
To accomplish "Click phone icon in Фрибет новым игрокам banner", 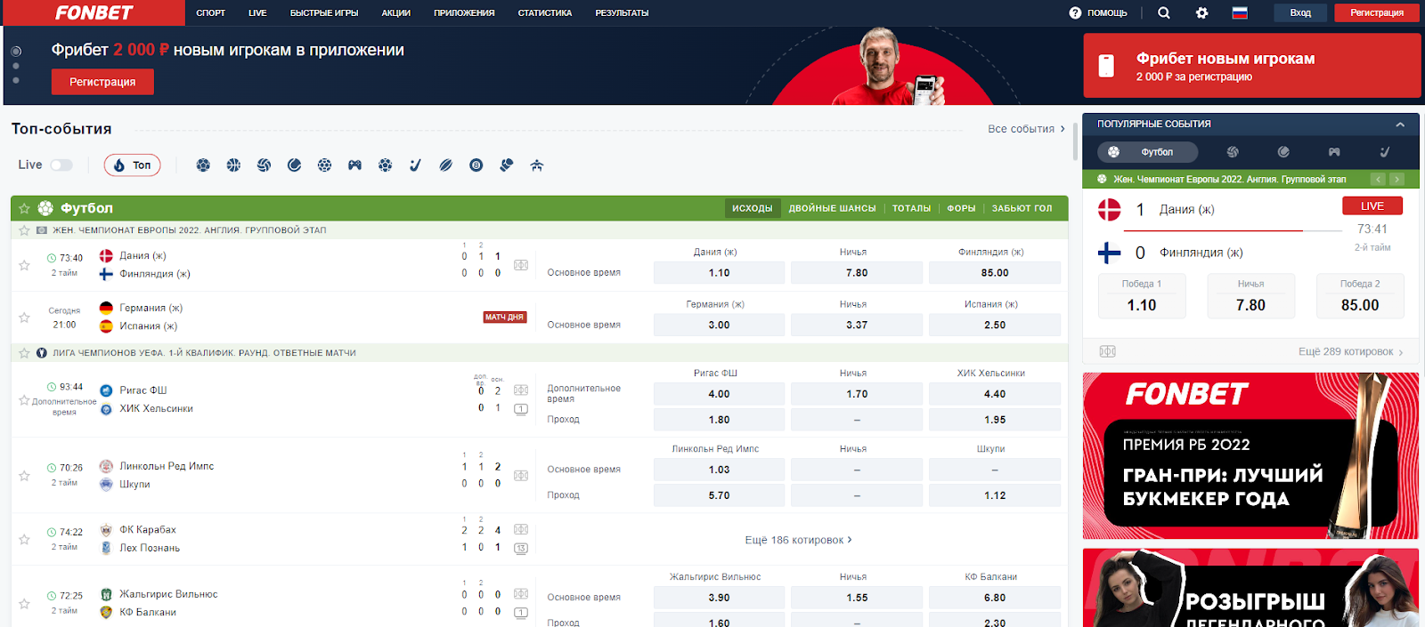I will point(1106,66).
